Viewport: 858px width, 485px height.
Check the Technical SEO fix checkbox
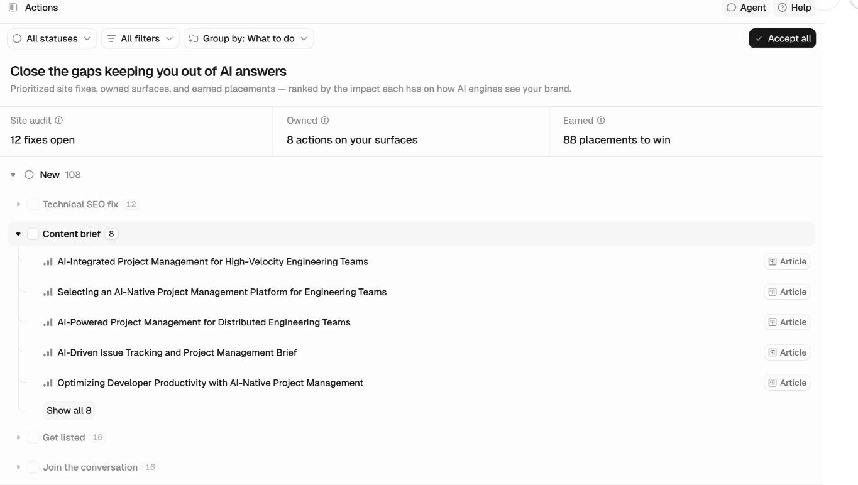coord(33,204)
